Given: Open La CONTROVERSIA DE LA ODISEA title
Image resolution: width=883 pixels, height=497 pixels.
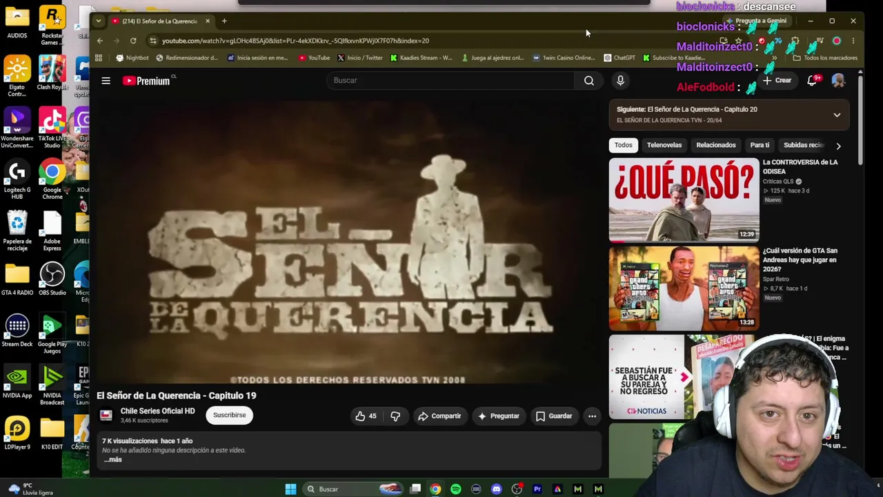Looking at the screenshot, I should click(800, 166).
